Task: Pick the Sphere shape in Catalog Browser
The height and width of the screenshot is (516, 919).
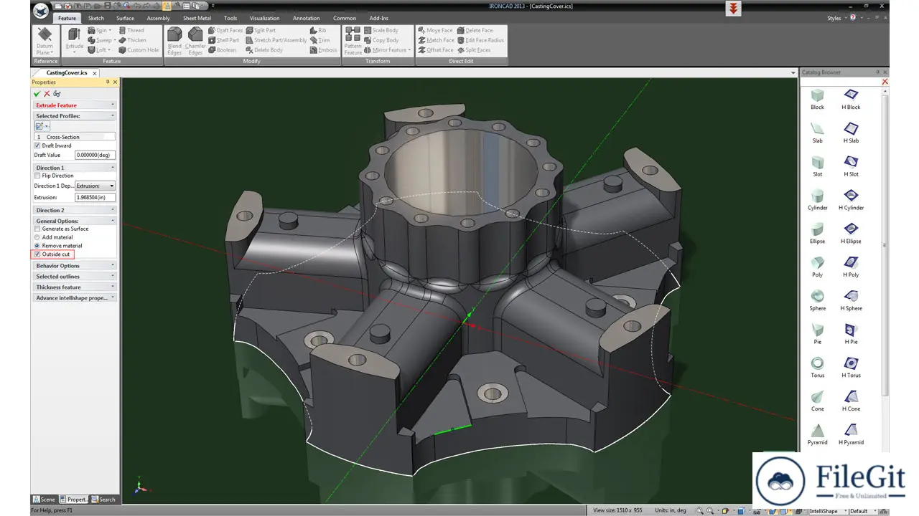Action: point(817,300)
